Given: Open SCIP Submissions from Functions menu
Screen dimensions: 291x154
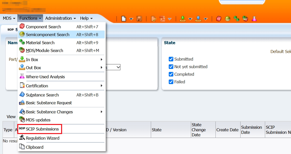Looking at the screenshot, I should pos(61,129).
